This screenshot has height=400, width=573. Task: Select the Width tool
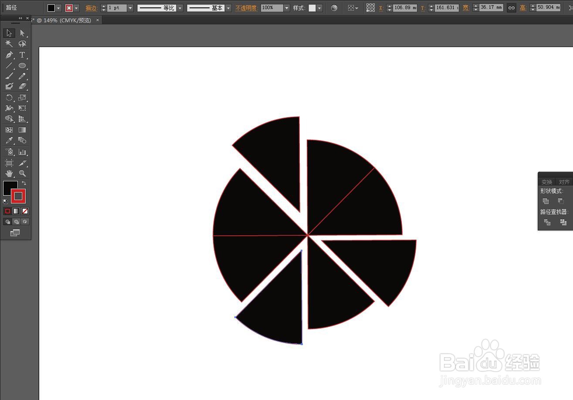tap(9, 108)
